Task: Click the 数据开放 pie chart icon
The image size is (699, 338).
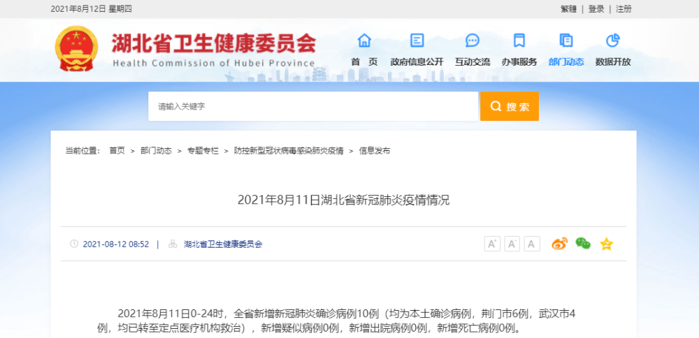Action: [613, 40]
